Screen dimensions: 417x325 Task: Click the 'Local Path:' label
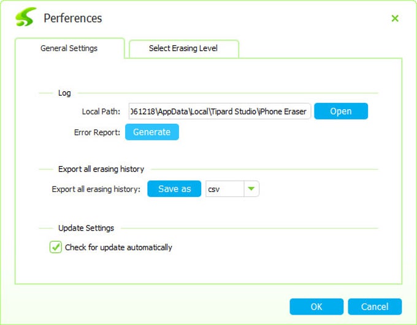click(x=101, y=112)
